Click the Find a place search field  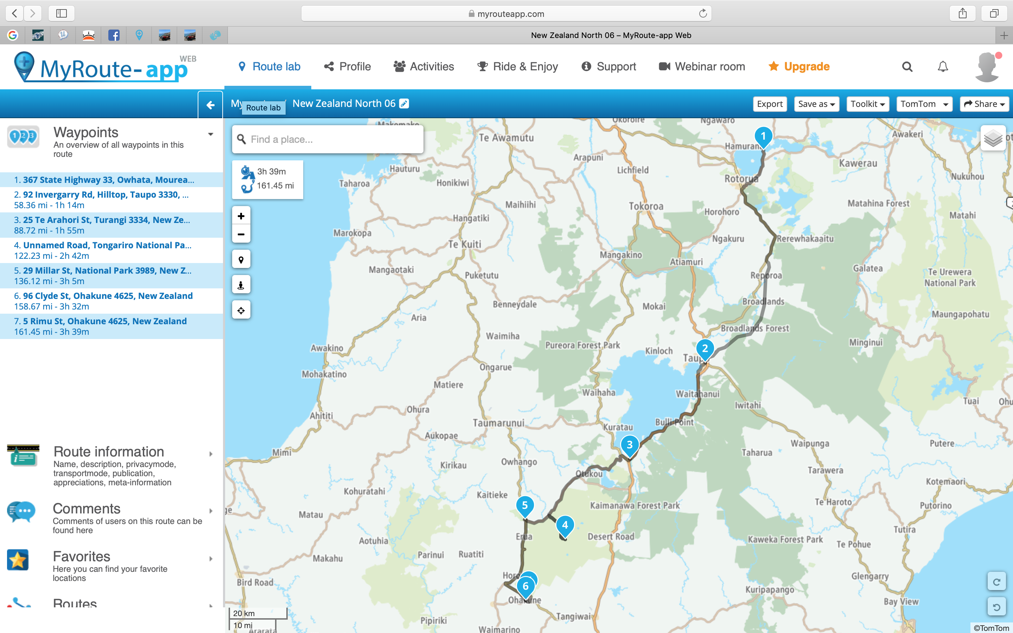331,139
